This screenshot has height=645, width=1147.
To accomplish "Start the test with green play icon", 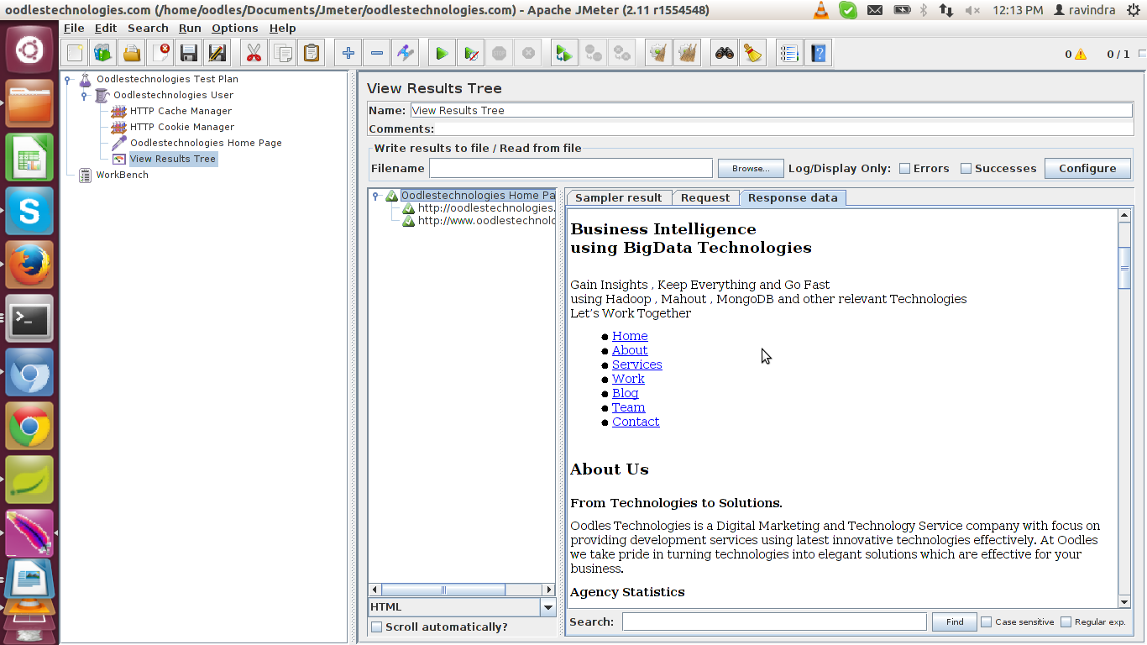I will (x=442, y=54).
